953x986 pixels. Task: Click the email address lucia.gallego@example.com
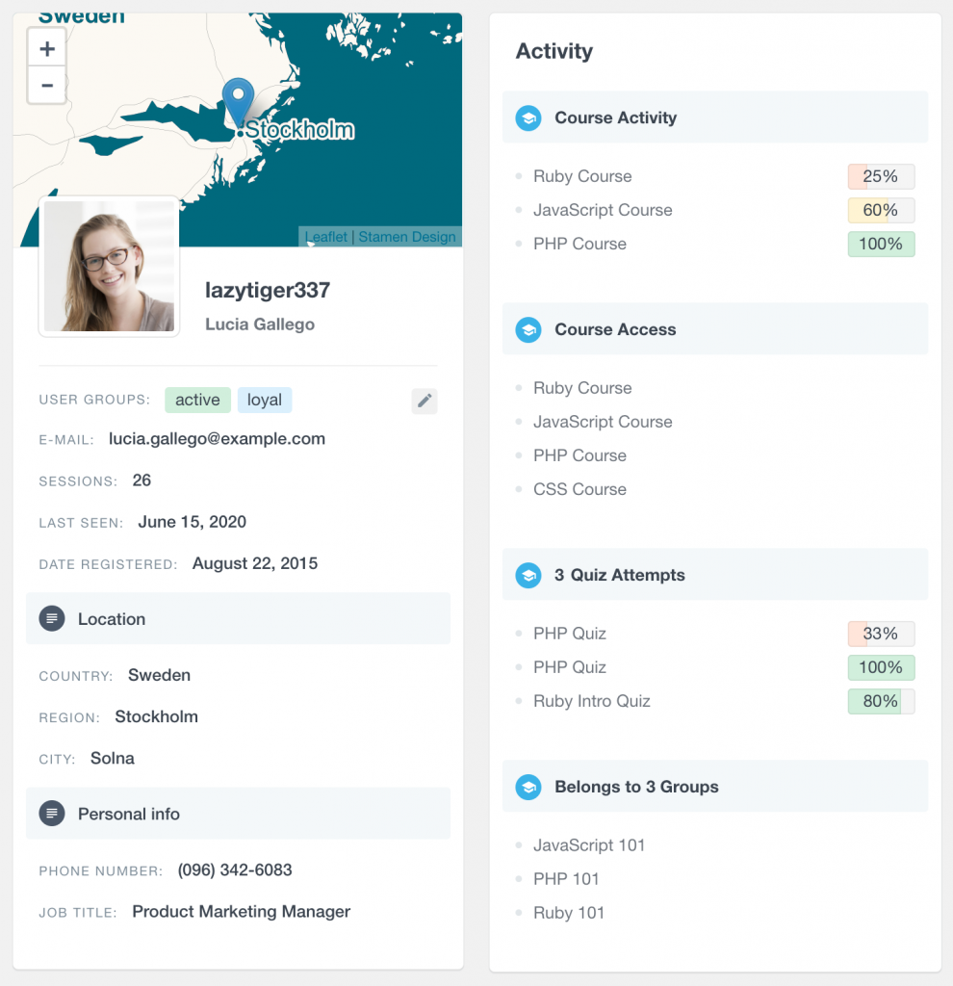coord(218,438)
